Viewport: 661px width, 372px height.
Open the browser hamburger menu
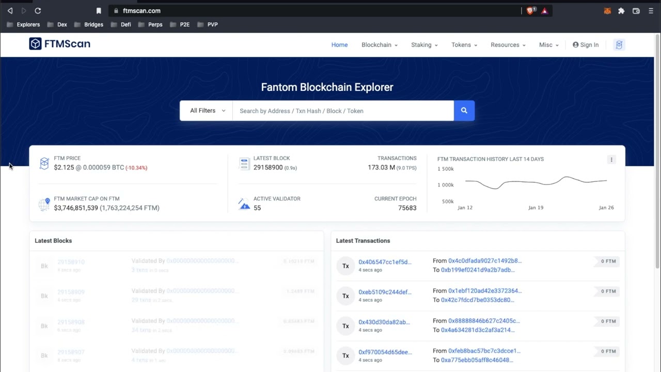[x=651, y=10]
